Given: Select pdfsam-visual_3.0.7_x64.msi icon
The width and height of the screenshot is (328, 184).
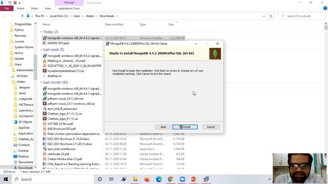Looking at the screenshot, I should tap(45, 99).
